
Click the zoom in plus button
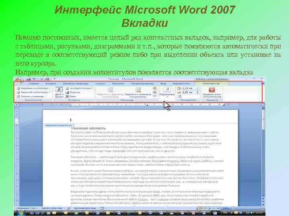[262, 208]
